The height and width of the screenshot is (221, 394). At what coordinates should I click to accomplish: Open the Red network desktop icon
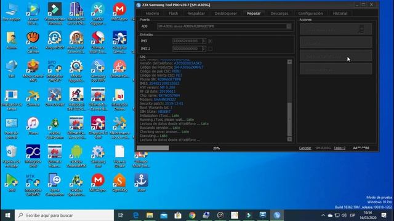(x=11, y=69)
